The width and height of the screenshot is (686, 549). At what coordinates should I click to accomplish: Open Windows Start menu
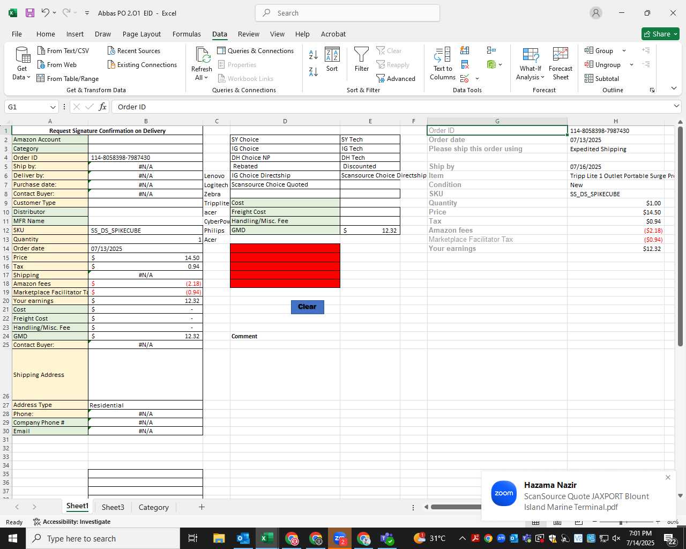pyautogui.click(x=13, y=538)
